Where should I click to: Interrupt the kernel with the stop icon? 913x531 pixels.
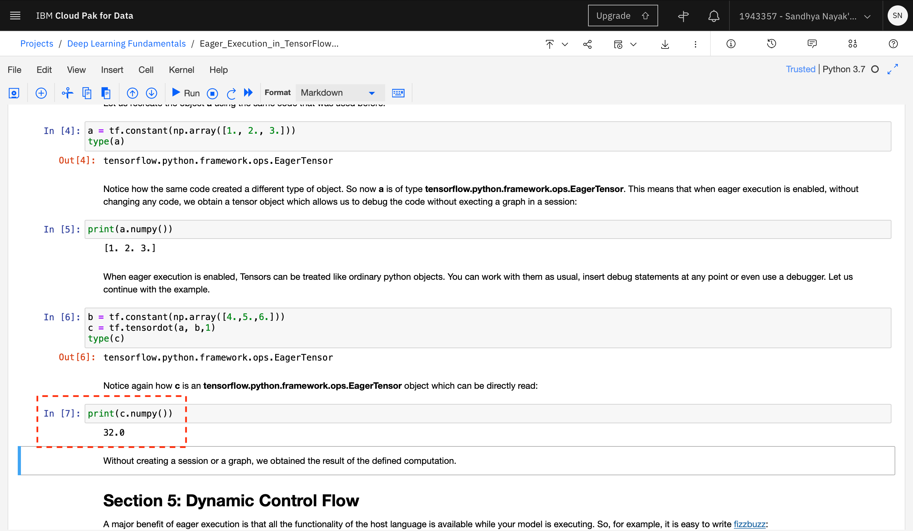pos(212,93)
